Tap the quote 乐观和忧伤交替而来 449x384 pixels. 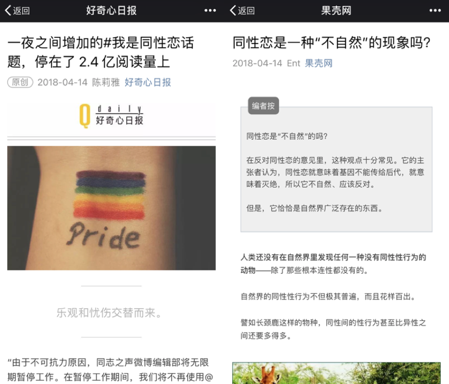tap(109, 313)
